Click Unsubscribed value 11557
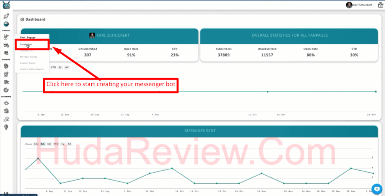Viewport: 385px width, 196px height. [267, 55]
